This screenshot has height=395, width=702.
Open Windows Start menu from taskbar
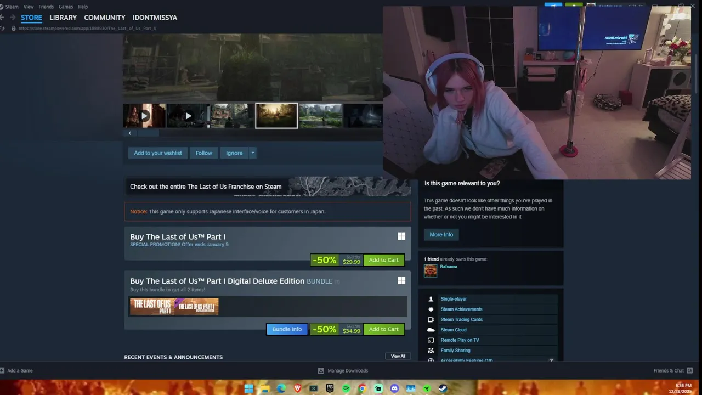(x=248, y=388)
